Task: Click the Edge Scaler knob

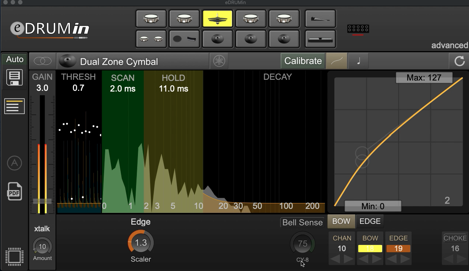Action: (141, 243)
